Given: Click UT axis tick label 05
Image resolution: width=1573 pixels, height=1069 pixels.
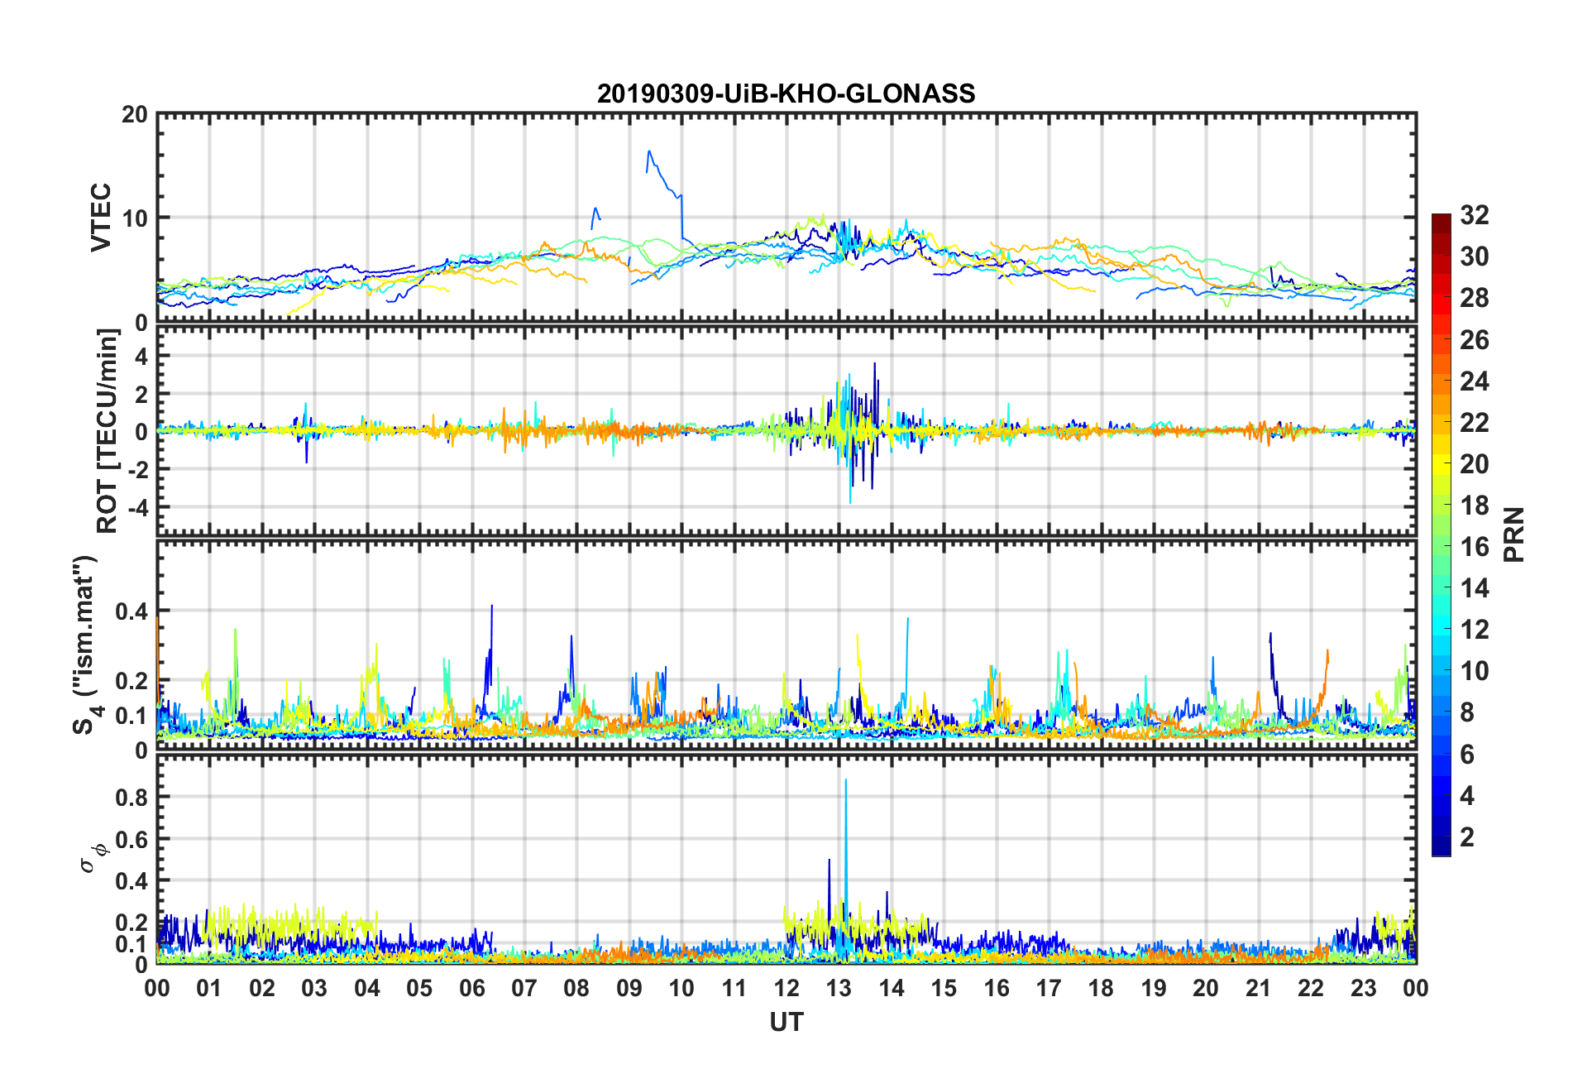Looking at the screenshot, I should pos(419,988).
